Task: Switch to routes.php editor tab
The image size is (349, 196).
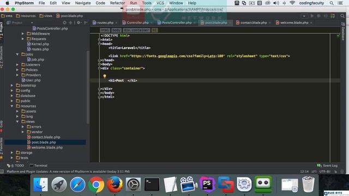Action: point(105,23)
